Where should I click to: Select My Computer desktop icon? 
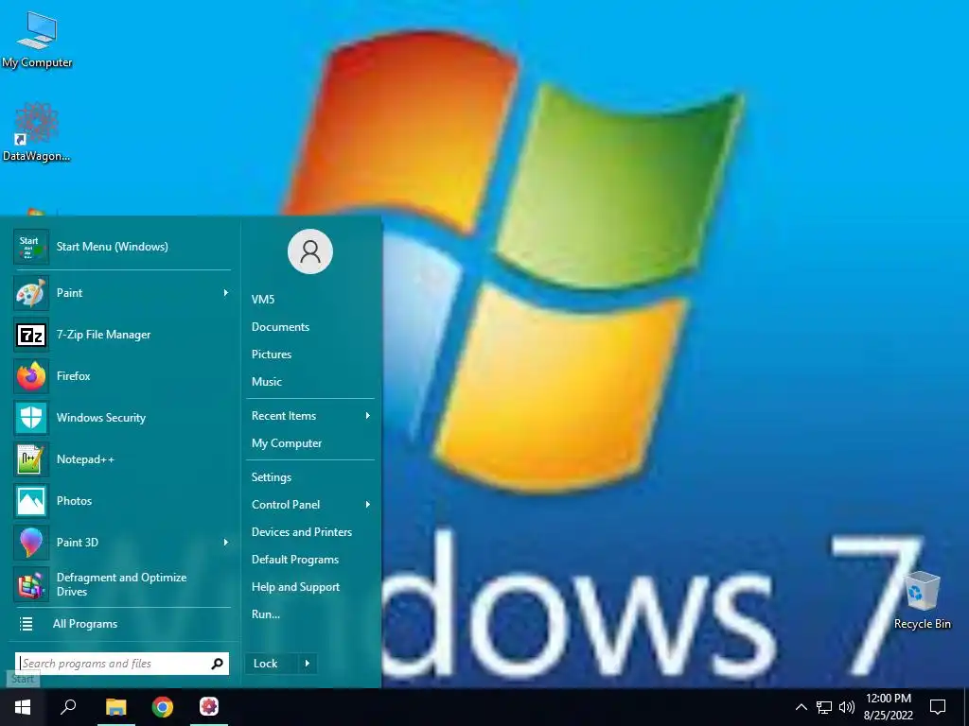(x=37, y=39)
